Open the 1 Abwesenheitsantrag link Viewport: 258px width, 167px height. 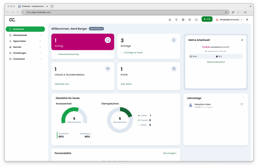pyautogui.click(x=68, y=54)
